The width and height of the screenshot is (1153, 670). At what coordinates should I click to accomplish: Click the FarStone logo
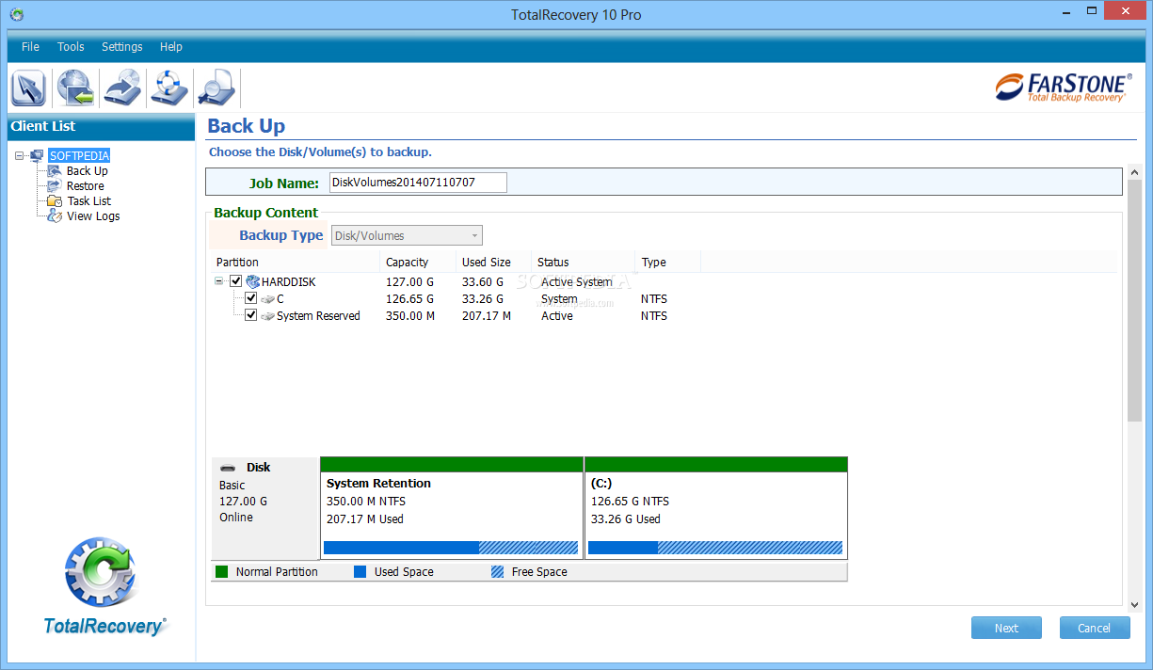pos(1063,87)
